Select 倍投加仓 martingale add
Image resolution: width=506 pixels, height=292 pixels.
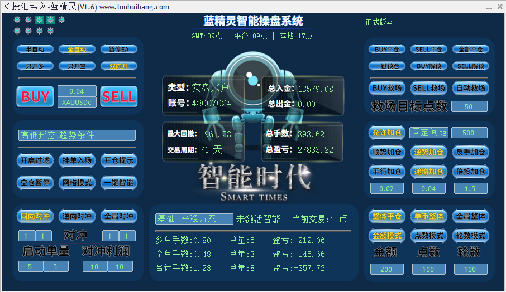pyautogui.click(x=470, y=172)
